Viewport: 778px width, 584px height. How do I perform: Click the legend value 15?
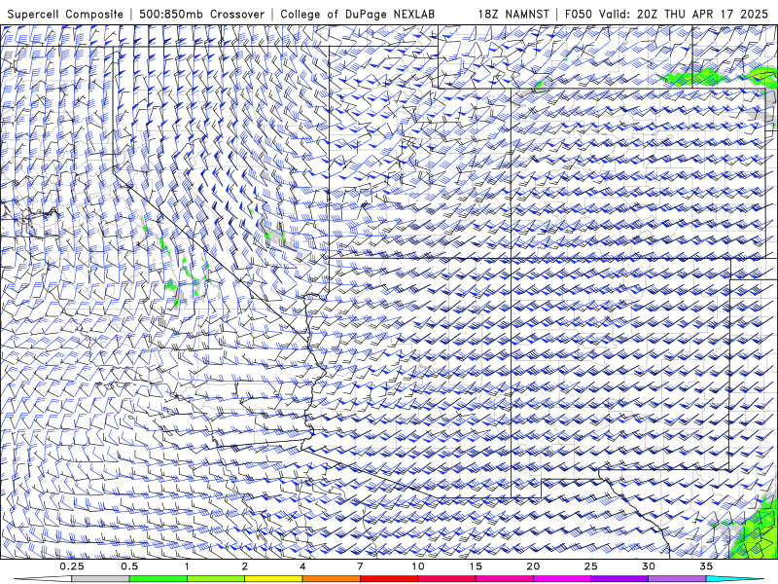click(x=476, y=566)
